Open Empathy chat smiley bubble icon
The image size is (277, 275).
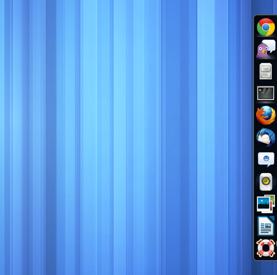tap(266, 160)
